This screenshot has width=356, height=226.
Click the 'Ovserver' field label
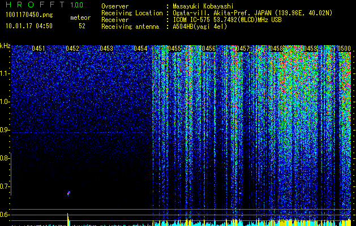point(115,6)
